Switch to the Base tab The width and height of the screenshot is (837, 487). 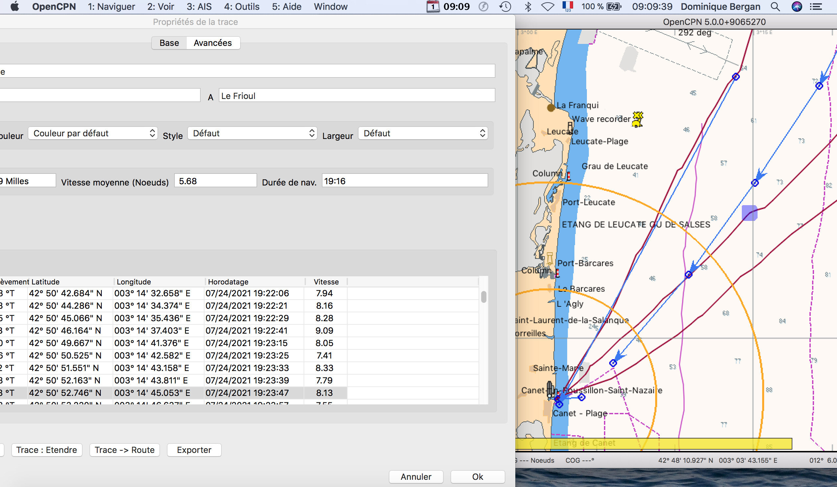click(169, 43)
